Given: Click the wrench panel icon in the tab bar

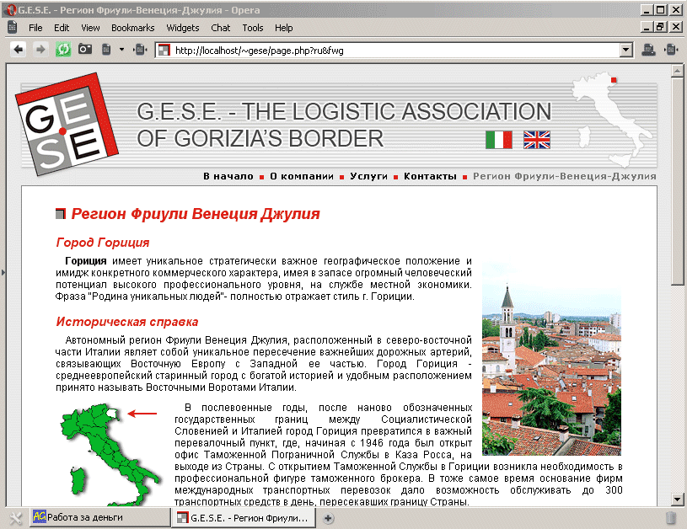Looking at the screenshot, I should [15, 518].
